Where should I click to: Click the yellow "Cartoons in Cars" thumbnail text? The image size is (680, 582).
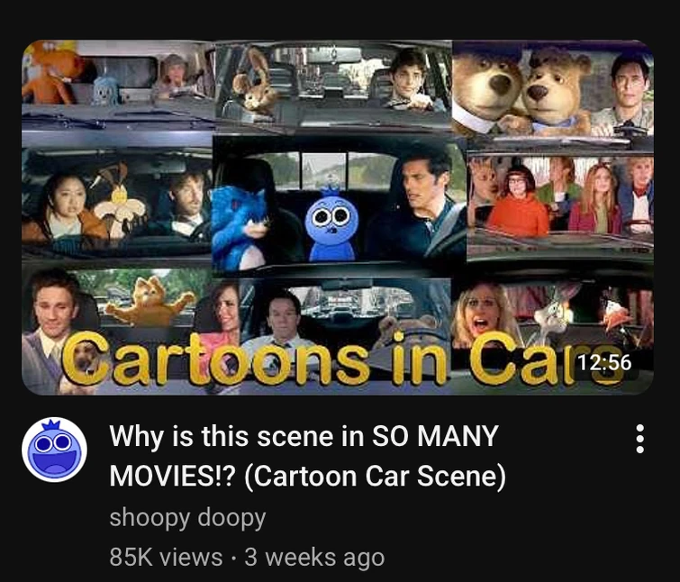[x=342, y=359]
